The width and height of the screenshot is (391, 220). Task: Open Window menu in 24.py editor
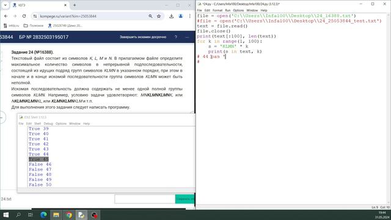click(x=252, y=10)
